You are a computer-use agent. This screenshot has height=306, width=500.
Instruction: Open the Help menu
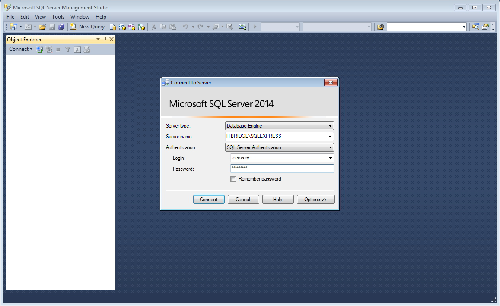(x=101, y=17)
